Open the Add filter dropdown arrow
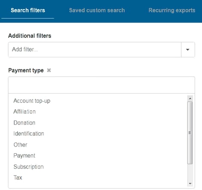The height and width of the screenshot is (190, 202). click(x=188, y=50)
